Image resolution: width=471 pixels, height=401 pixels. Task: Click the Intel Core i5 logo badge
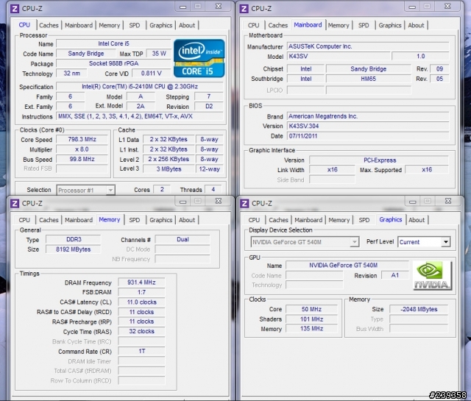199,58
